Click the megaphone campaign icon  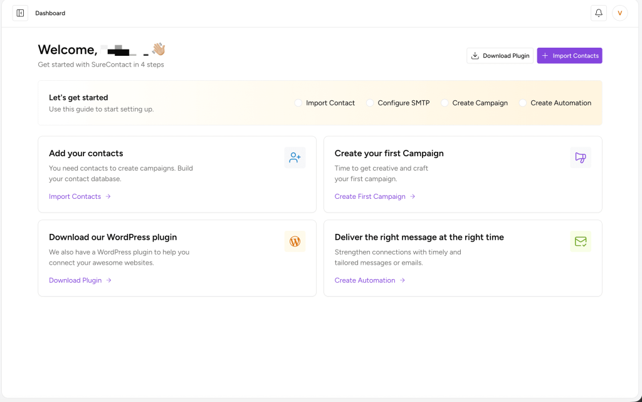click(581, 158)
